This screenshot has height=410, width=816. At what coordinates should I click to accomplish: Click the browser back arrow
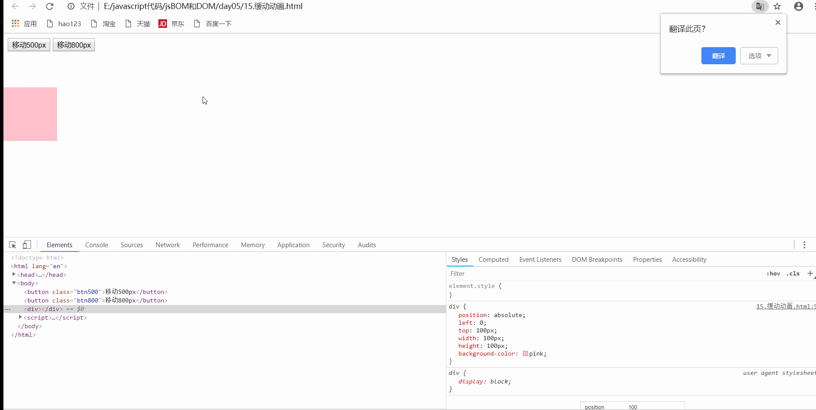(15, 6)
